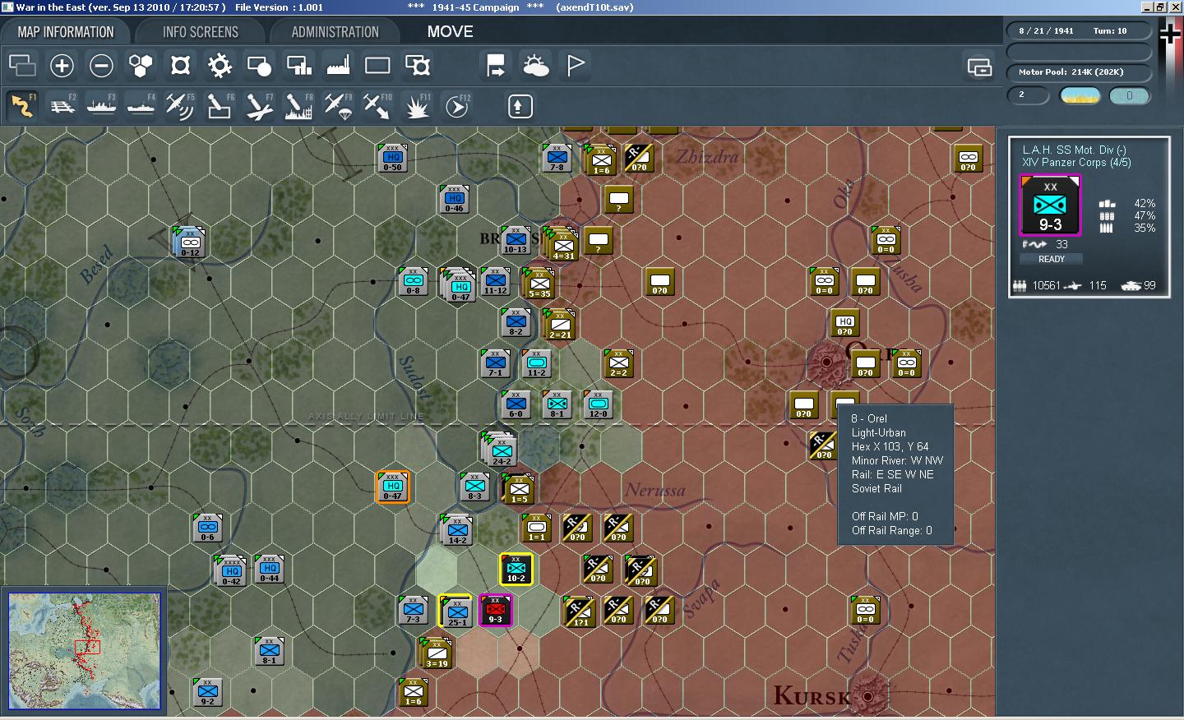Click F12 end turn arrow icon

[x=456, y=106]
